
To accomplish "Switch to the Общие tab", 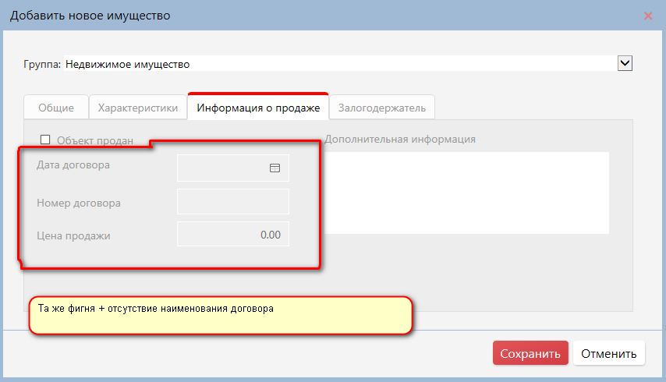I will point(56,108).
